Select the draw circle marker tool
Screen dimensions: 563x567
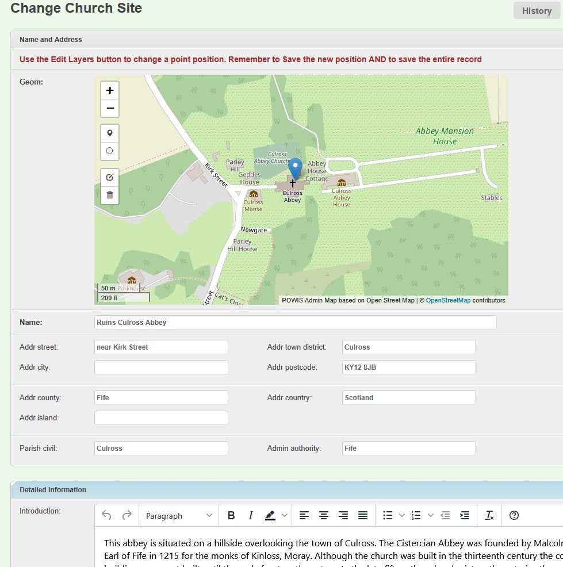[110, 151]
